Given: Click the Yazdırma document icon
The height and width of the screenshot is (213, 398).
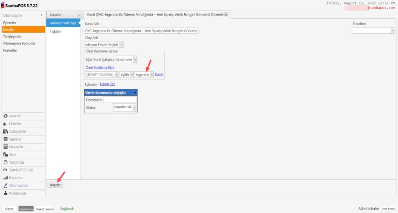Looking at the screenshot, I should (5, 162).
